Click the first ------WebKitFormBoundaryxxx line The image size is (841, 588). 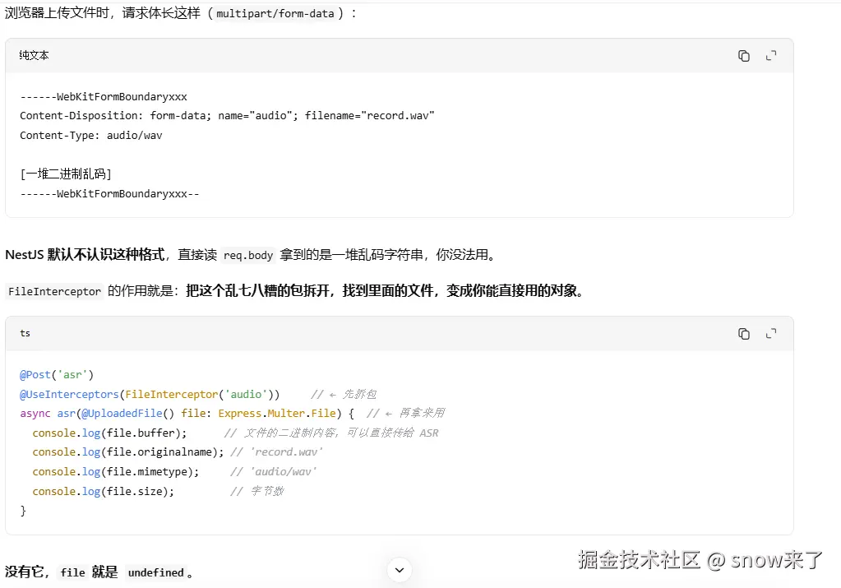pos(104,96)
